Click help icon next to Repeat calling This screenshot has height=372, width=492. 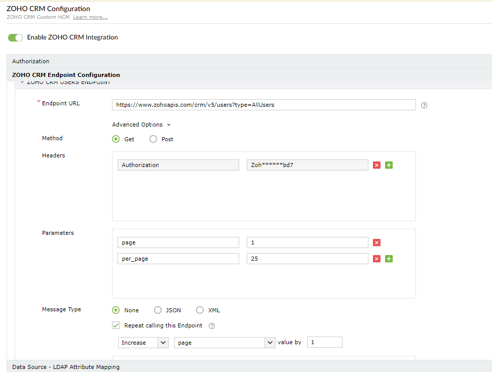pyautogui.click(x=212, y=326)
